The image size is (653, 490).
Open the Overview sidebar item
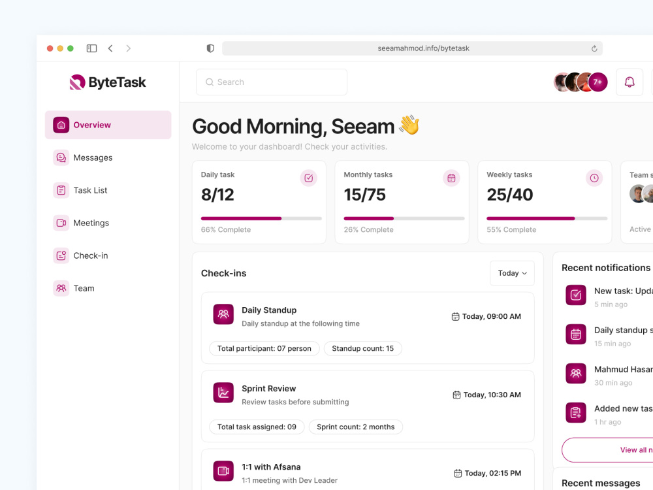tap(108, 125)
